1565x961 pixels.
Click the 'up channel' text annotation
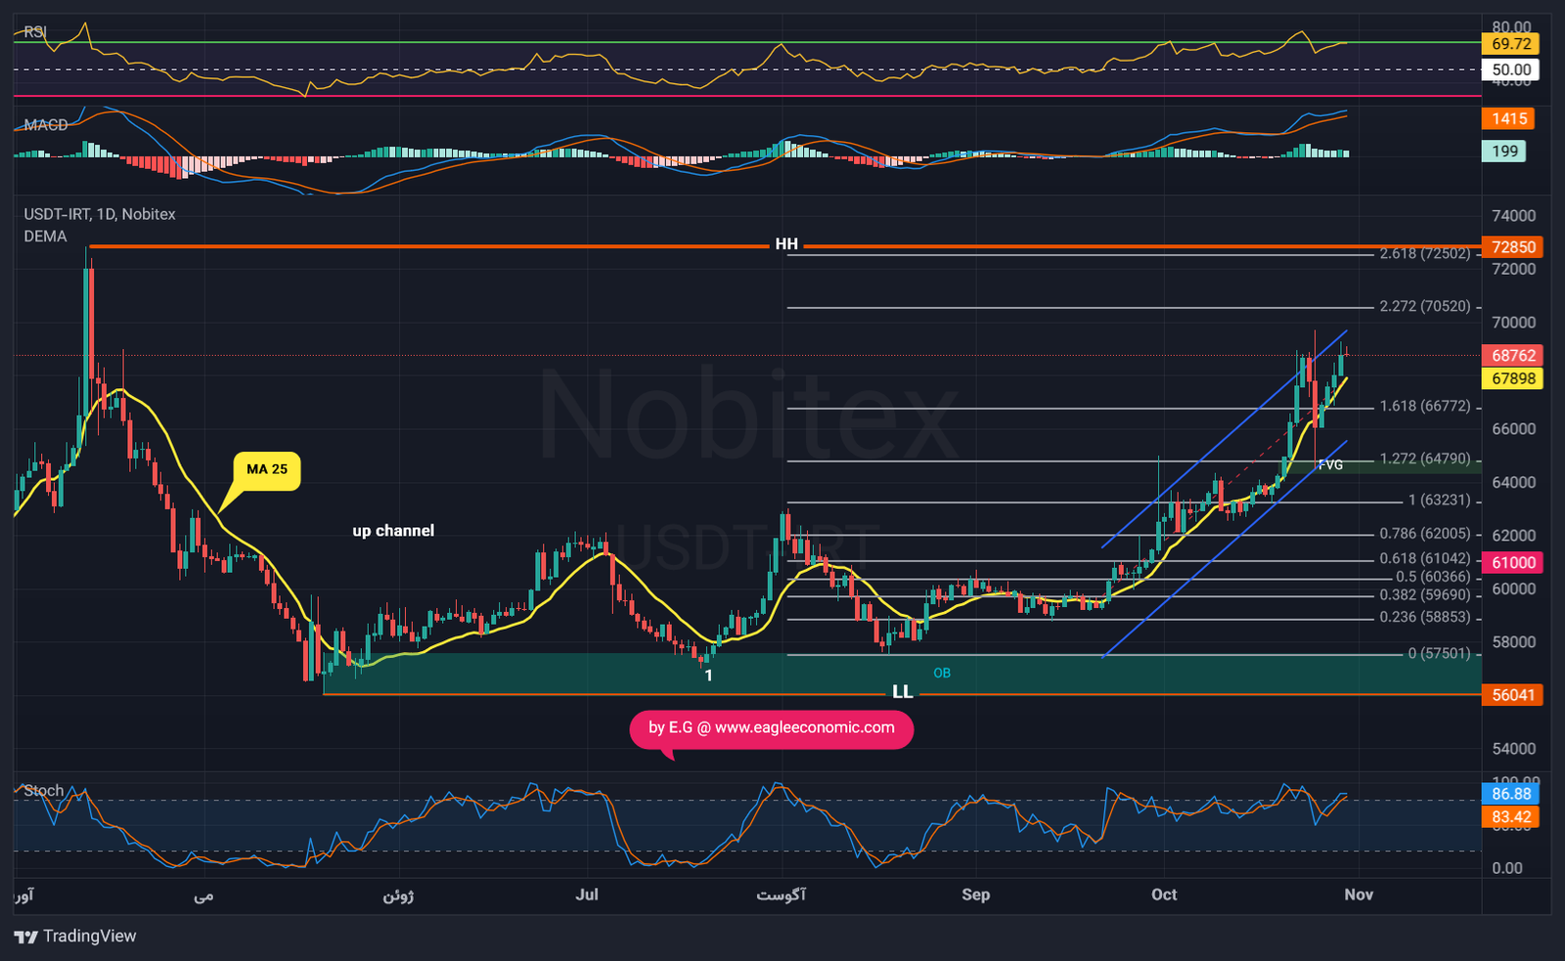pos(393,531)
